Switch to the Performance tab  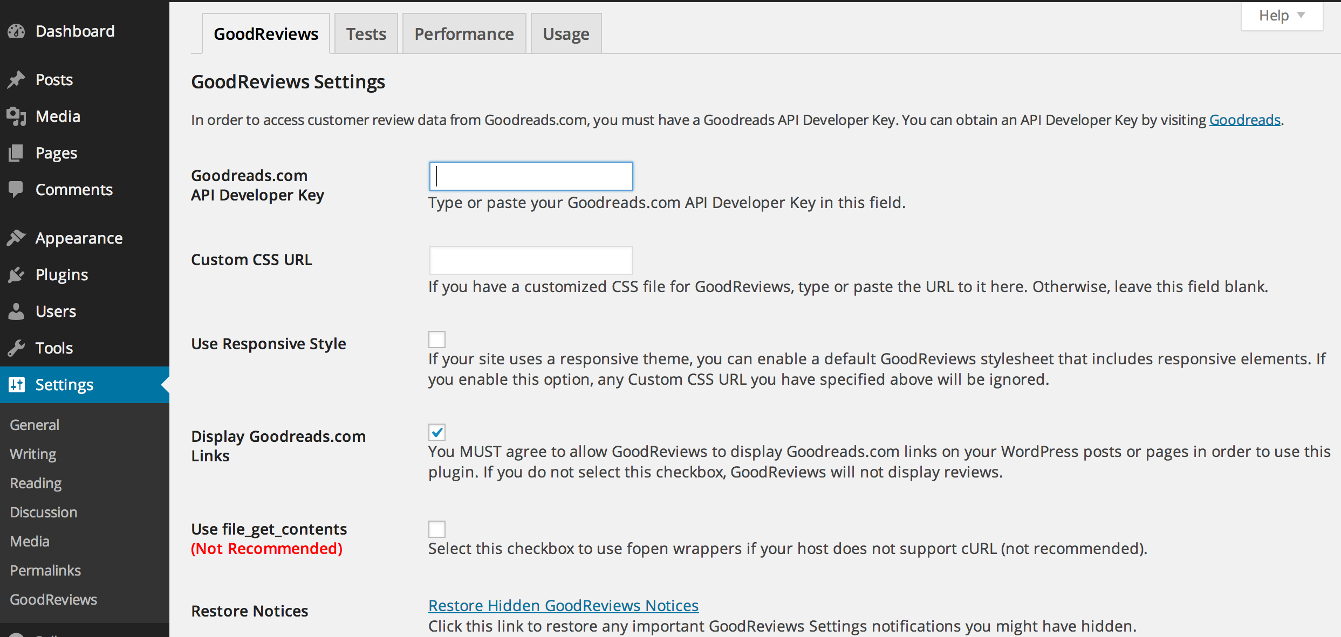coord(464,34)
